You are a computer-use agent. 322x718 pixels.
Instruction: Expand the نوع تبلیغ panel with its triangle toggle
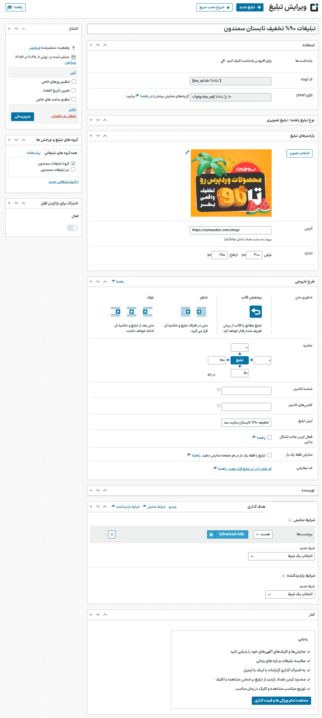point(91,120)
